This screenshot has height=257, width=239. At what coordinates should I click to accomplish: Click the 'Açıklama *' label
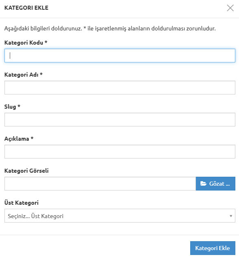tap(19, 139)
